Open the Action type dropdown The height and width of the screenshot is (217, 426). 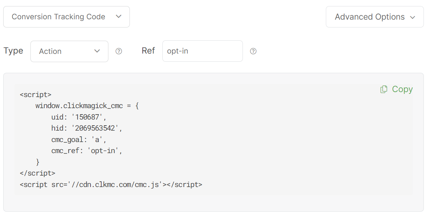69,51
